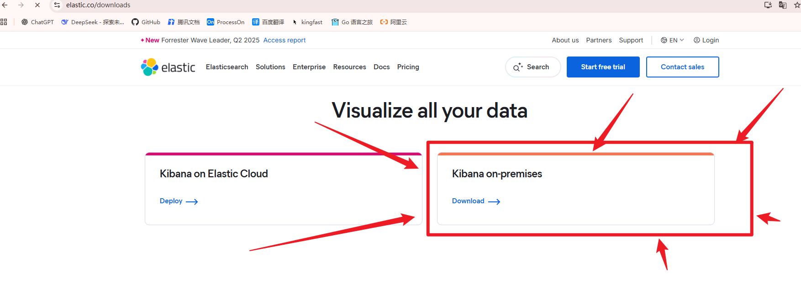Open the ChatGPT bookmark
Image resolution: width=801 pixels, height=283 pixels.
click(x=37, y=22)
